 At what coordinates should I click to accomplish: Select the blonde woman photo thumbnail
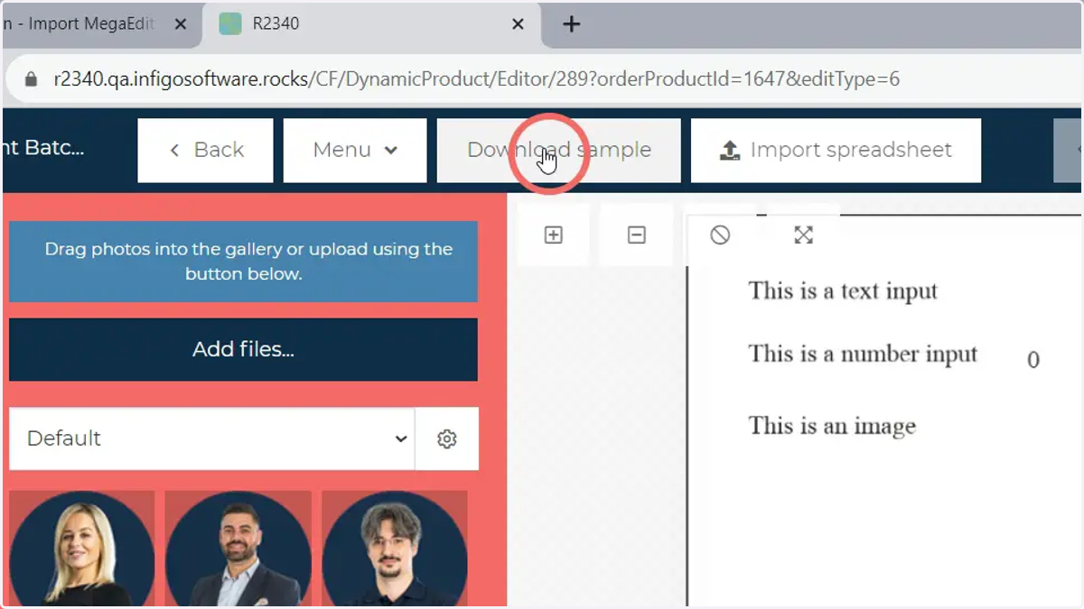pos(81,549)
